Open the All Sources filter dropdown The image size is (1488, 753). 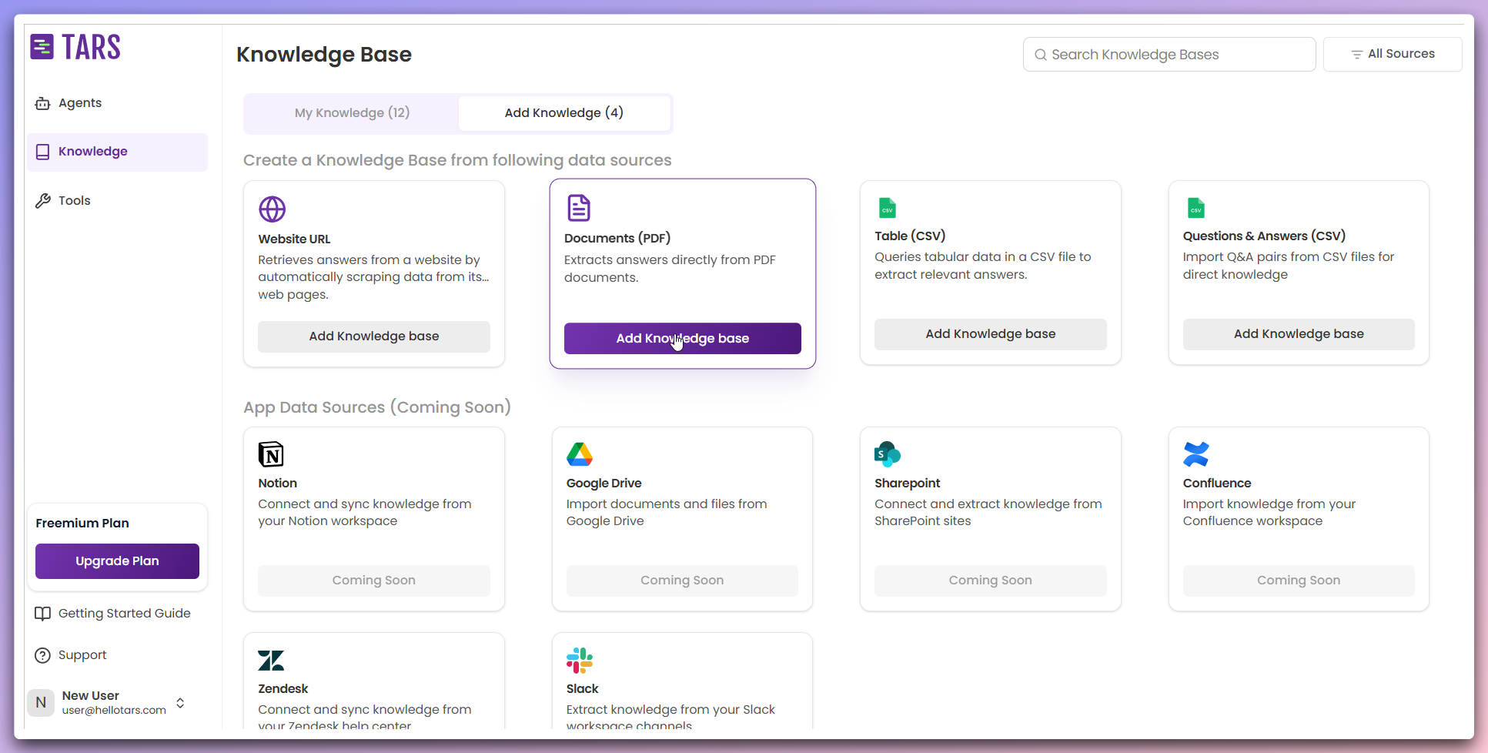1392,55
